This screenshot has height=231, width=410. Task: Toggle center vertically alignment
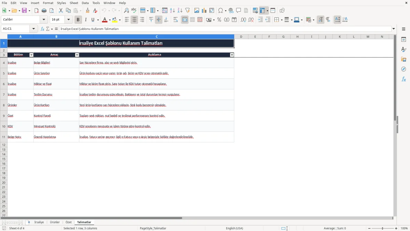(159, 20)
